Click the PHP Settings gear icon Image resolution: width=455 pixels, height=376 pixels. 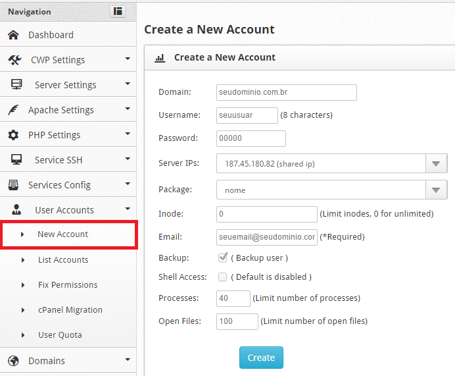(13, 135)
